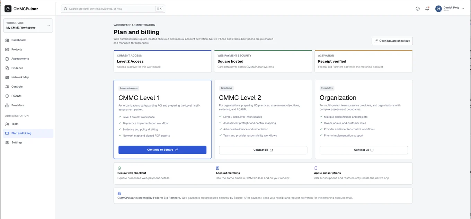
Task: Expand the My CMMC Workspace selector
Action: 28,25
